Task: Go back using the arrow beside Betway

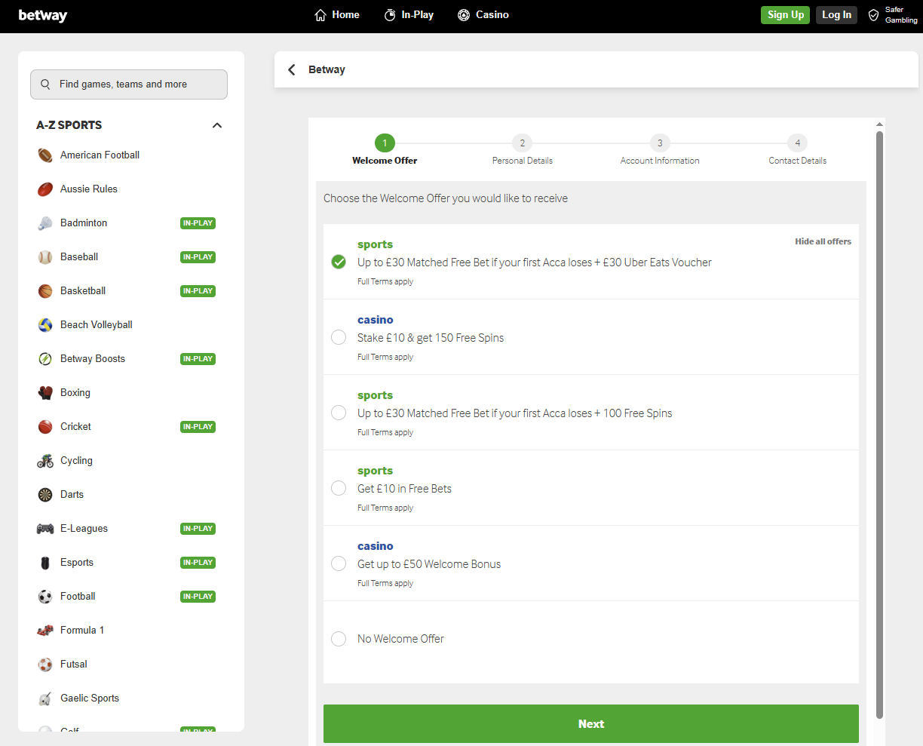Action: (292, 69)
